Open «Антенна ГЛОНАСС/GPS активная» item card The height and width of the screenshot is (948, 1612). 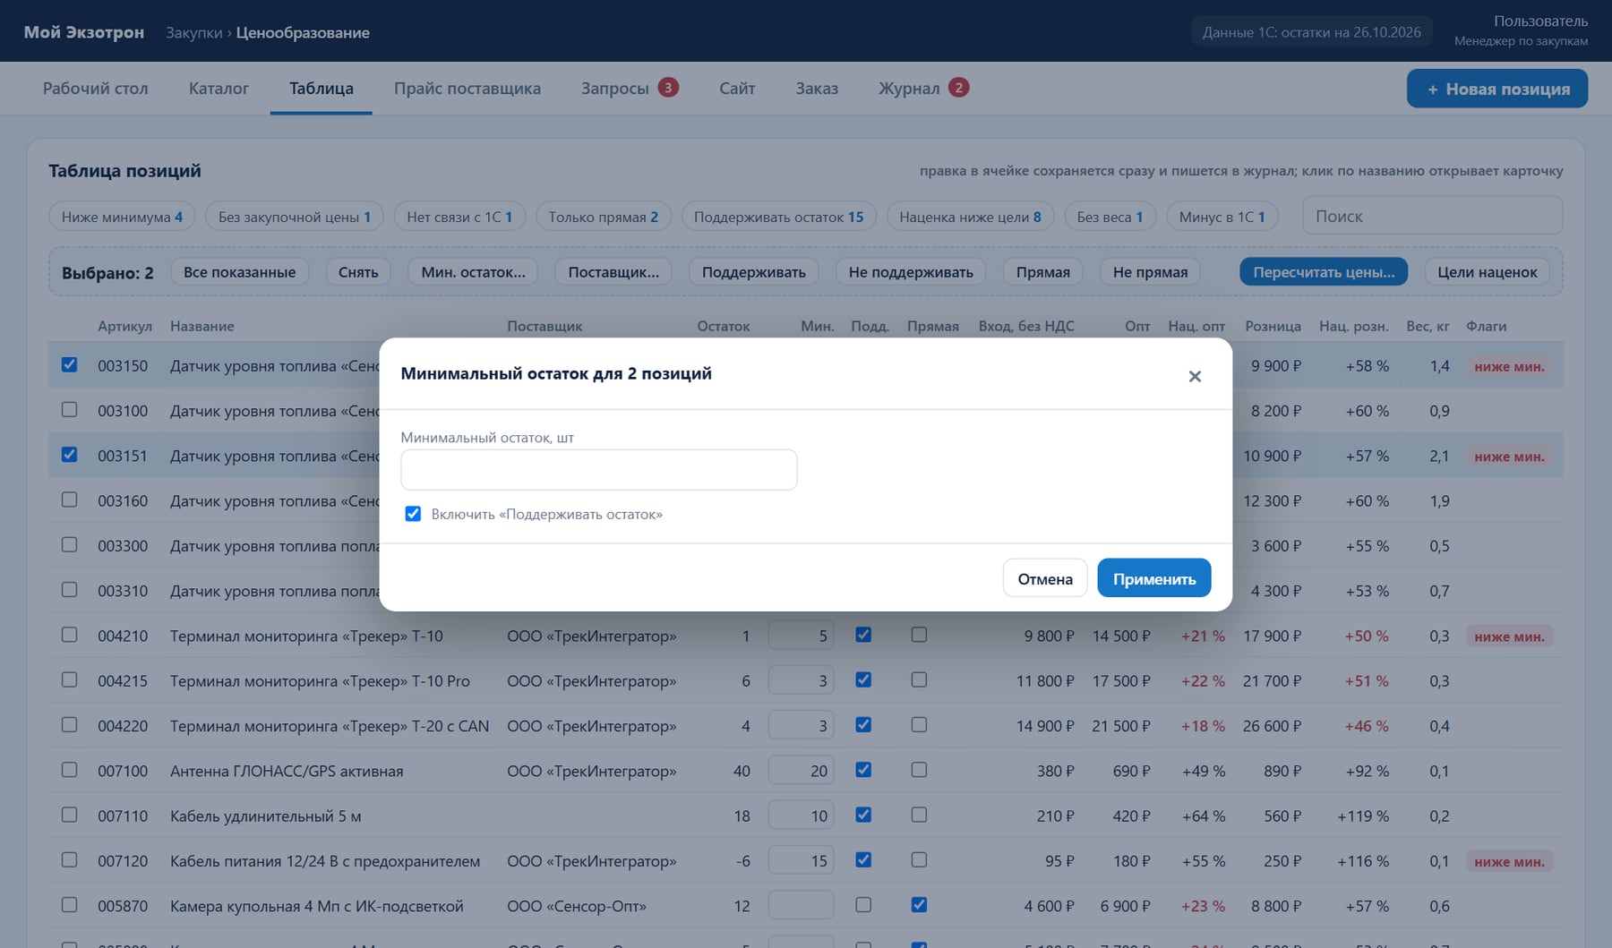[x=287, y=772]
